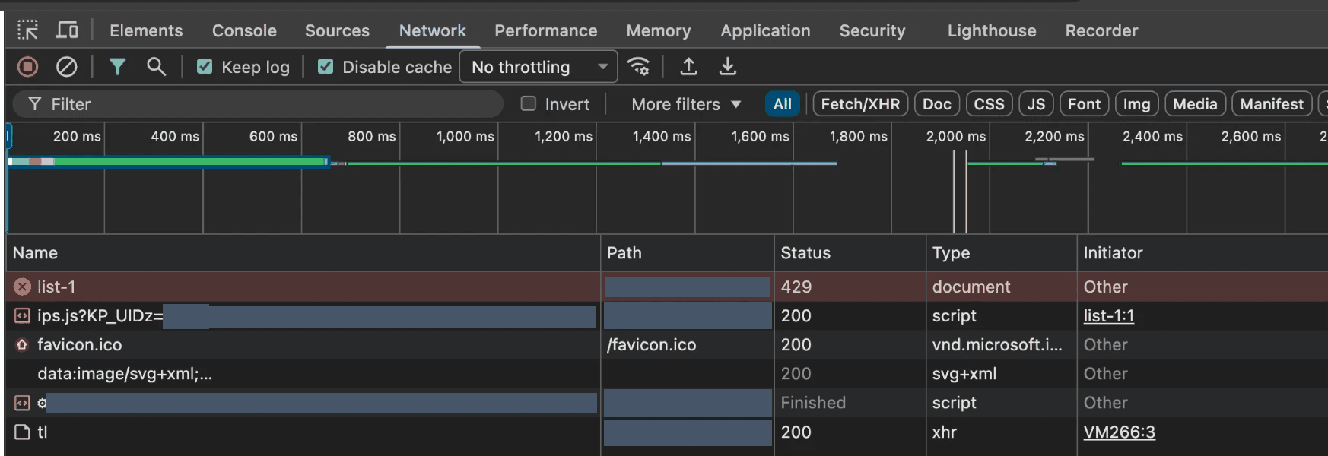Image resolution: width=1328 pixels, height=456 pixels.
Task: Switch to the Console tab
Action: (x=244, y=30)
